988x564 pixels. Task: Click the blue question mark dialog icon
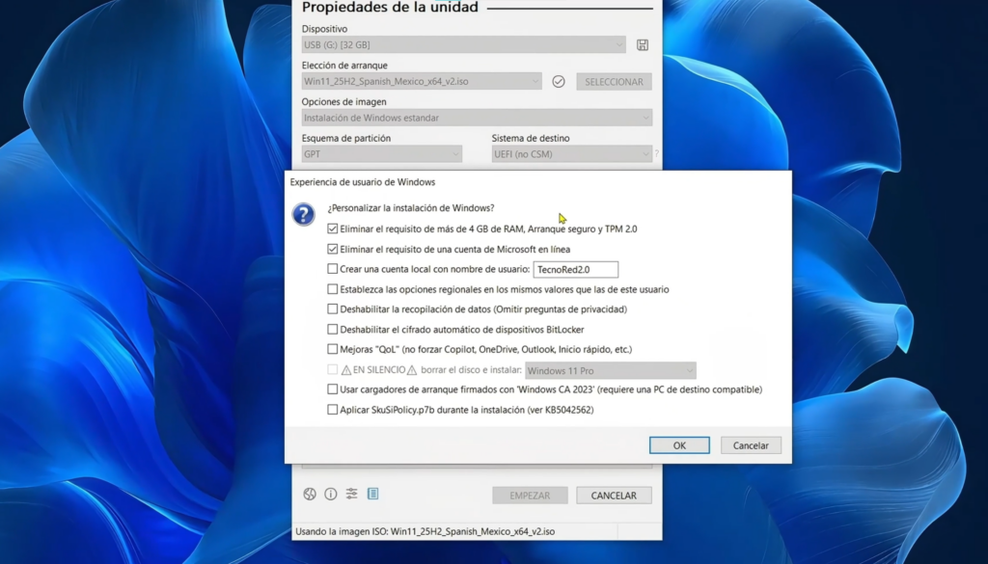click(x=303, y=214)
